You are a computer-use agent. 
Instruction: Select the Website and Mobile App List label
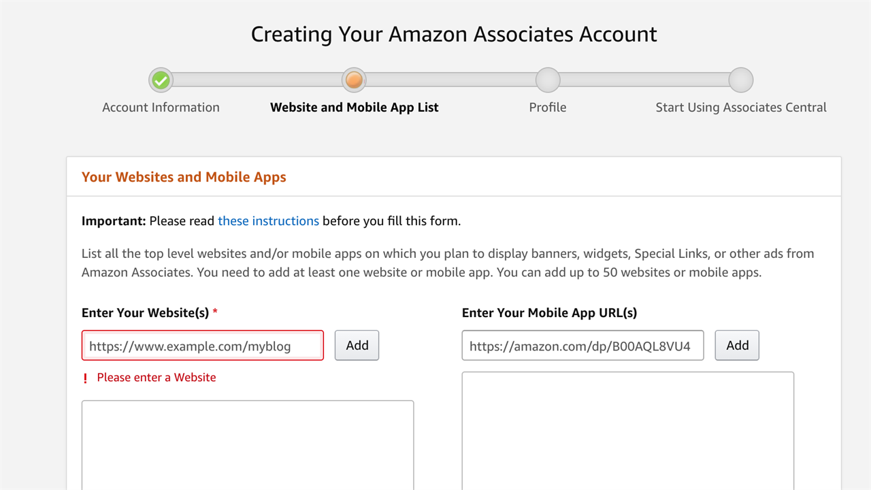click(x=354, y=108)
